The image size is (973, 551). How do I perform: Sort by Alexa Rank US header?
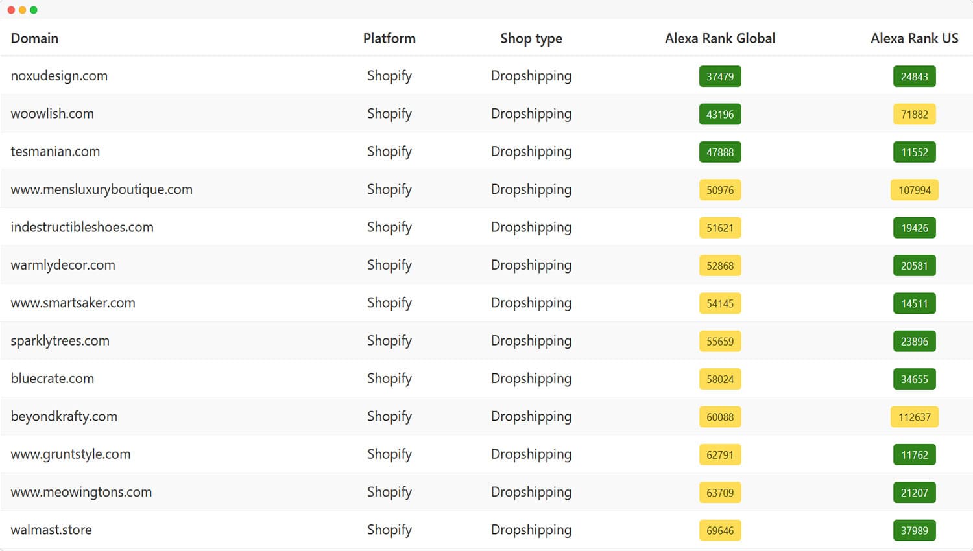point(914,38)
